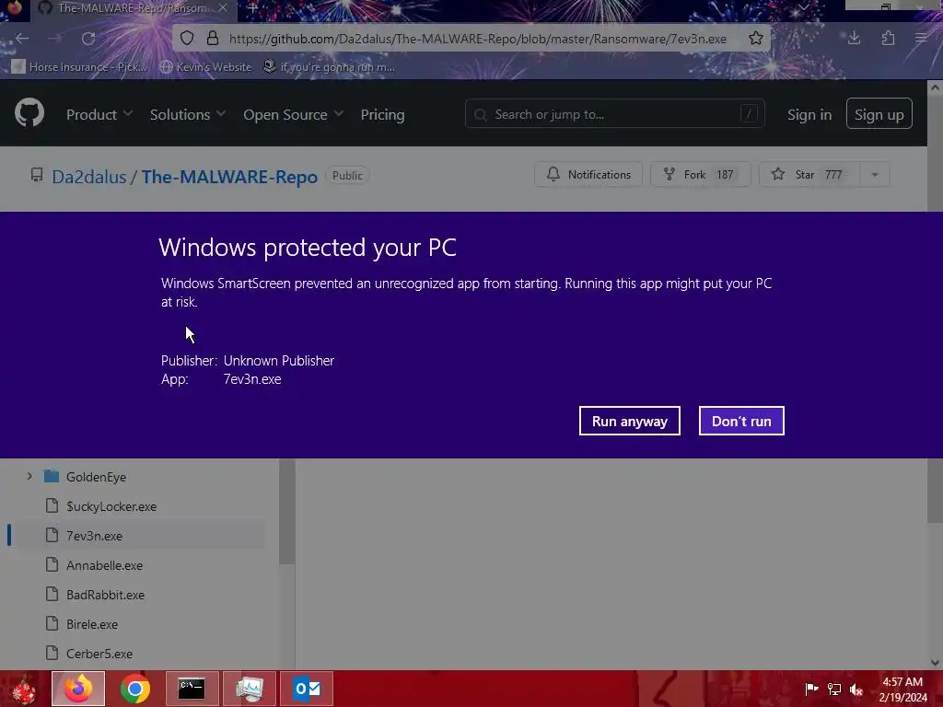Open a new browser tab
The image size is (943, 707).
[x=253, y=8]
